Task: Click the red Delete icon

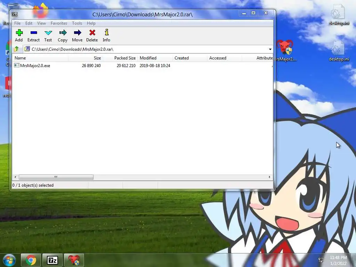Action: click(92, 35)
